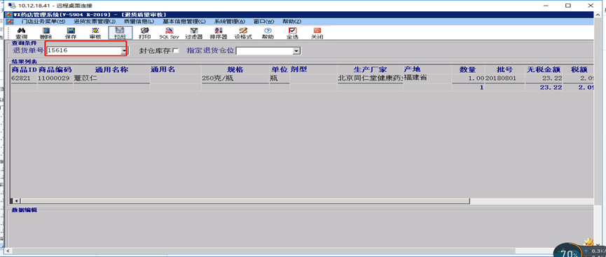Toggle the 全选 select-all checkbox icon
Image resolution: width=606 pixels, height=257 pixels.
(x=293, y=33)
